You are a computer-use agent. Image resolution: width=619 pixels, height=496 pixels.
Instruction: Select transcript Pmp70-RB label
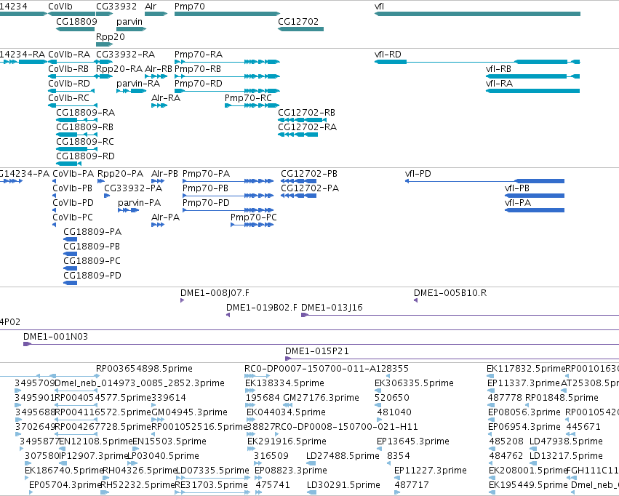coord(198,68)
